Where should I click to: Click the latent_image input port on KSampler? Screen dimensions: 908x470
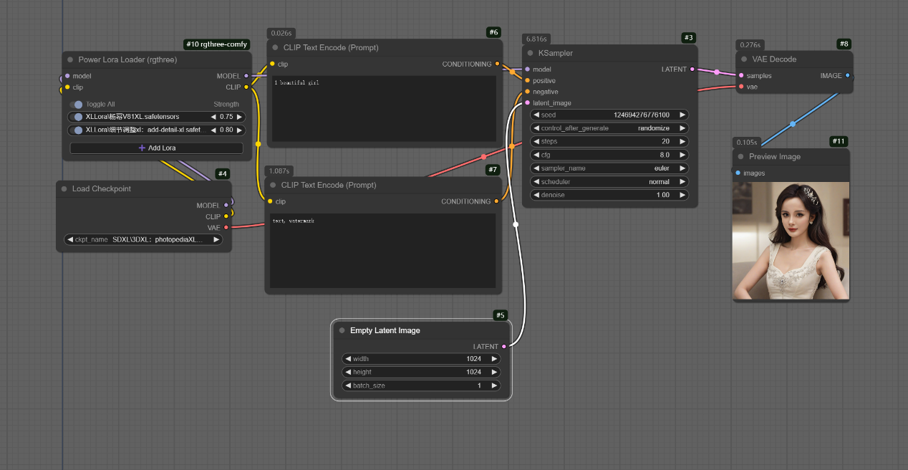point(528,102)
